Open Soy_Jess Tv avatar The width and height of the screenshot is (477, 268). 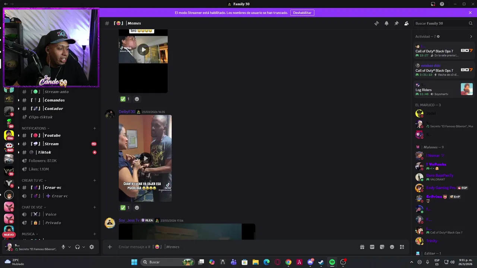click(x=110, y=223)
